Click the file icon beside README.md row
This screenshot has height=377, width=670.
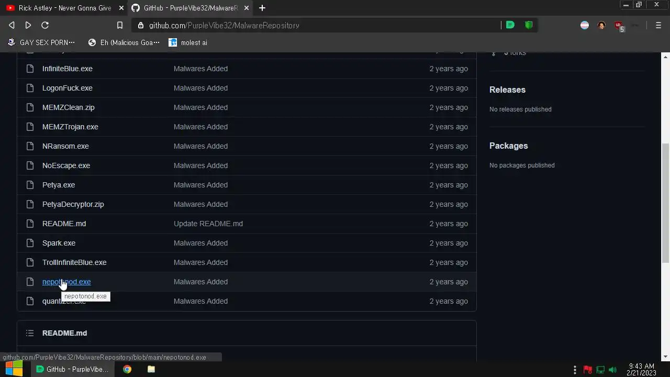click(30, 224)
